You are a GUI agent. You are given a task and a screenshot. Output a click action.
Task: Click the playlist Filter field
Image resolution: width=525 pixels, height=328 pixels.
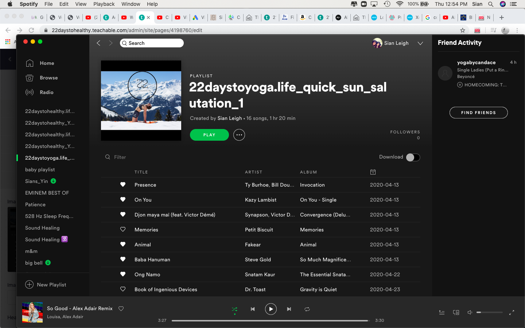(x=120, y=157)
